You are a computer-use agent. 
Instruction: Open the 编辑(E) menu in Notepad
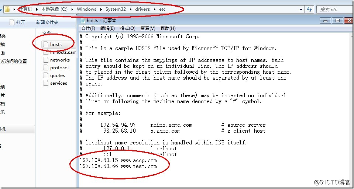click(x=107, y=28)
